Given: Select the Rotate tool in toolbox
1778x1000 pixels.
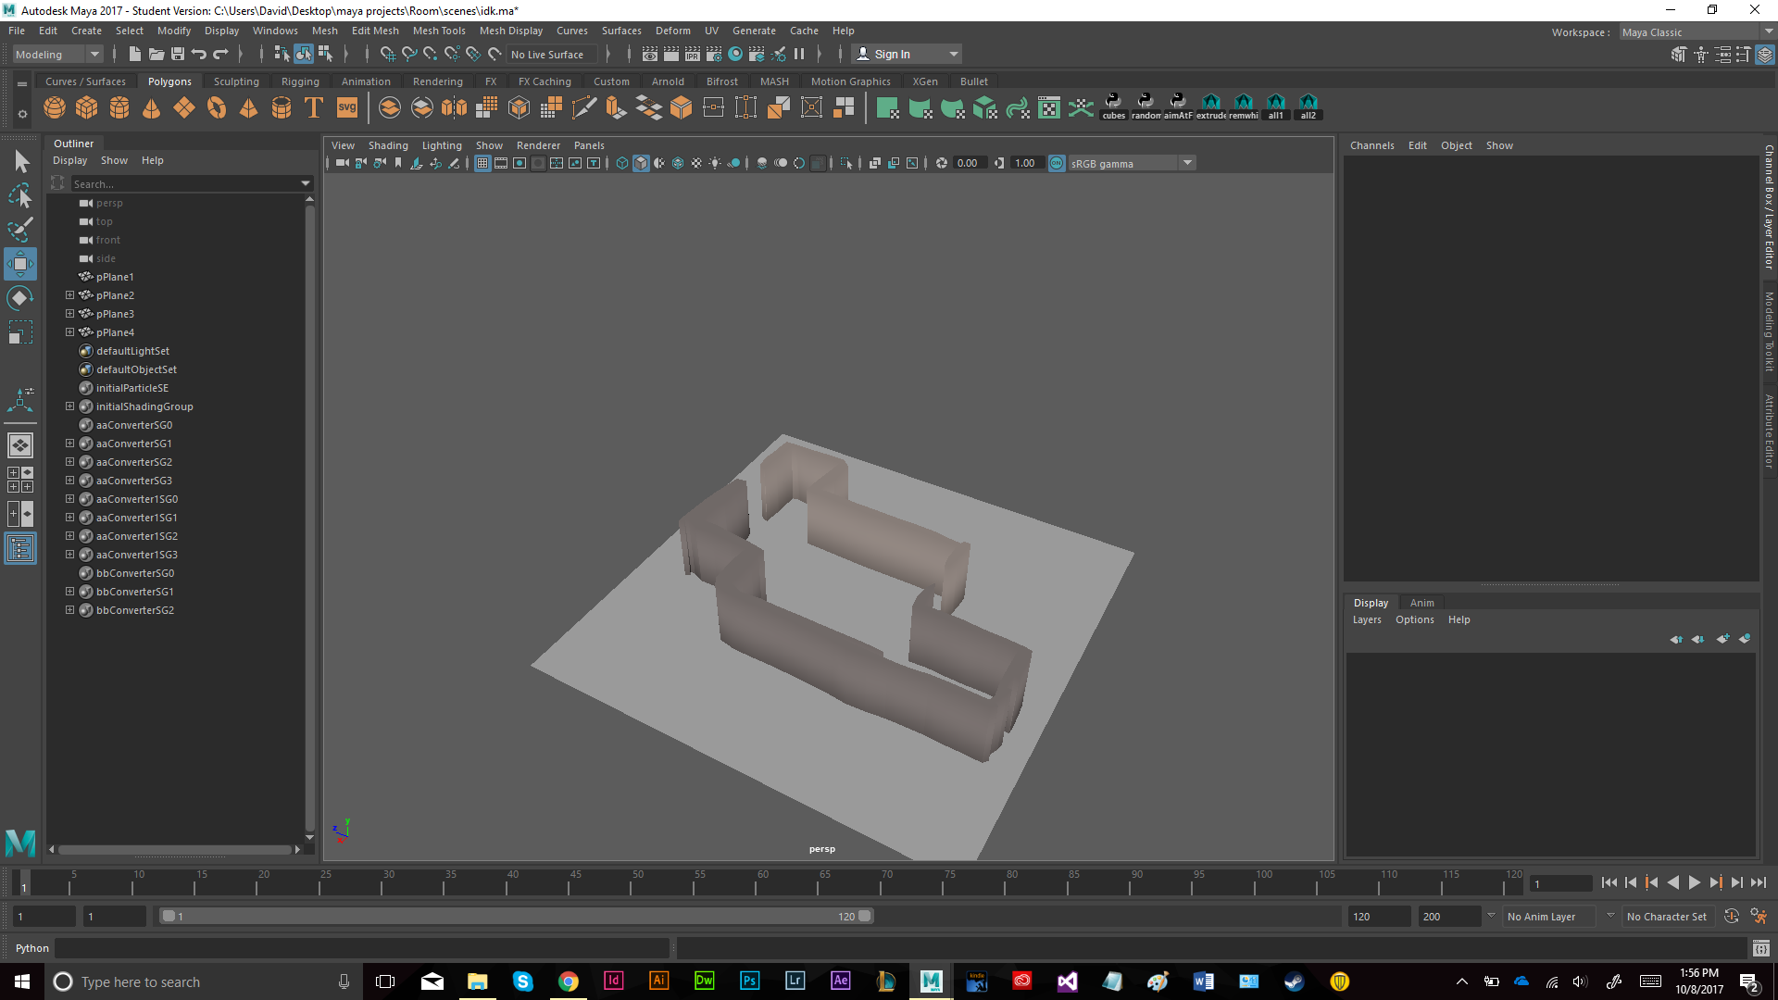Looking at the screenshot, I should pos(20,298).
